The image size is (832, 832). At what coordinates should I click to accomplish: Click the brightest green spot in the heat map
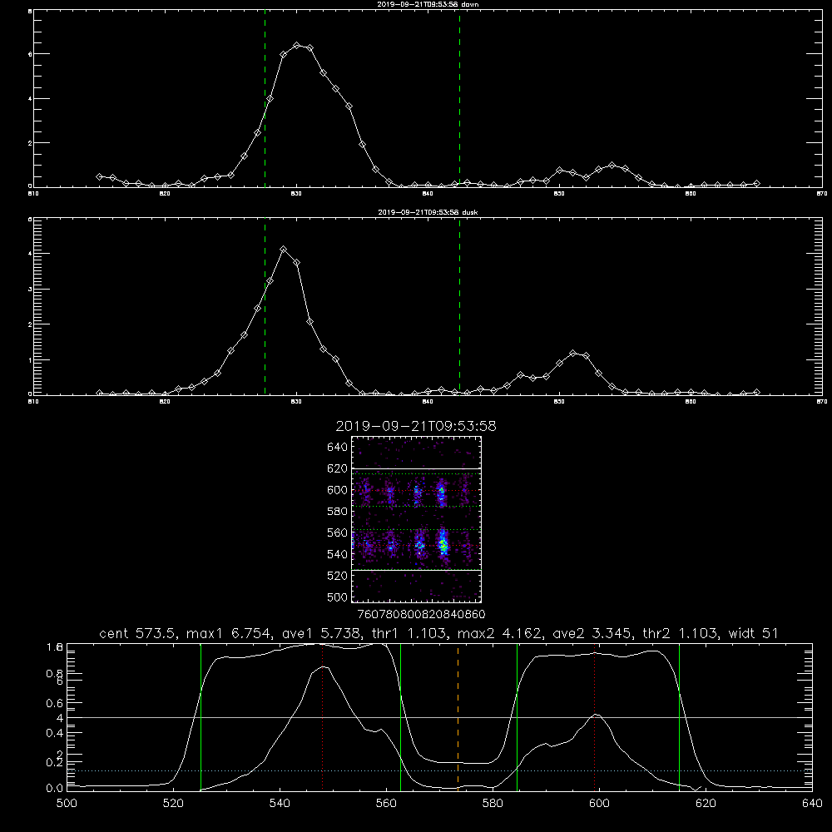tap(443, 544)
